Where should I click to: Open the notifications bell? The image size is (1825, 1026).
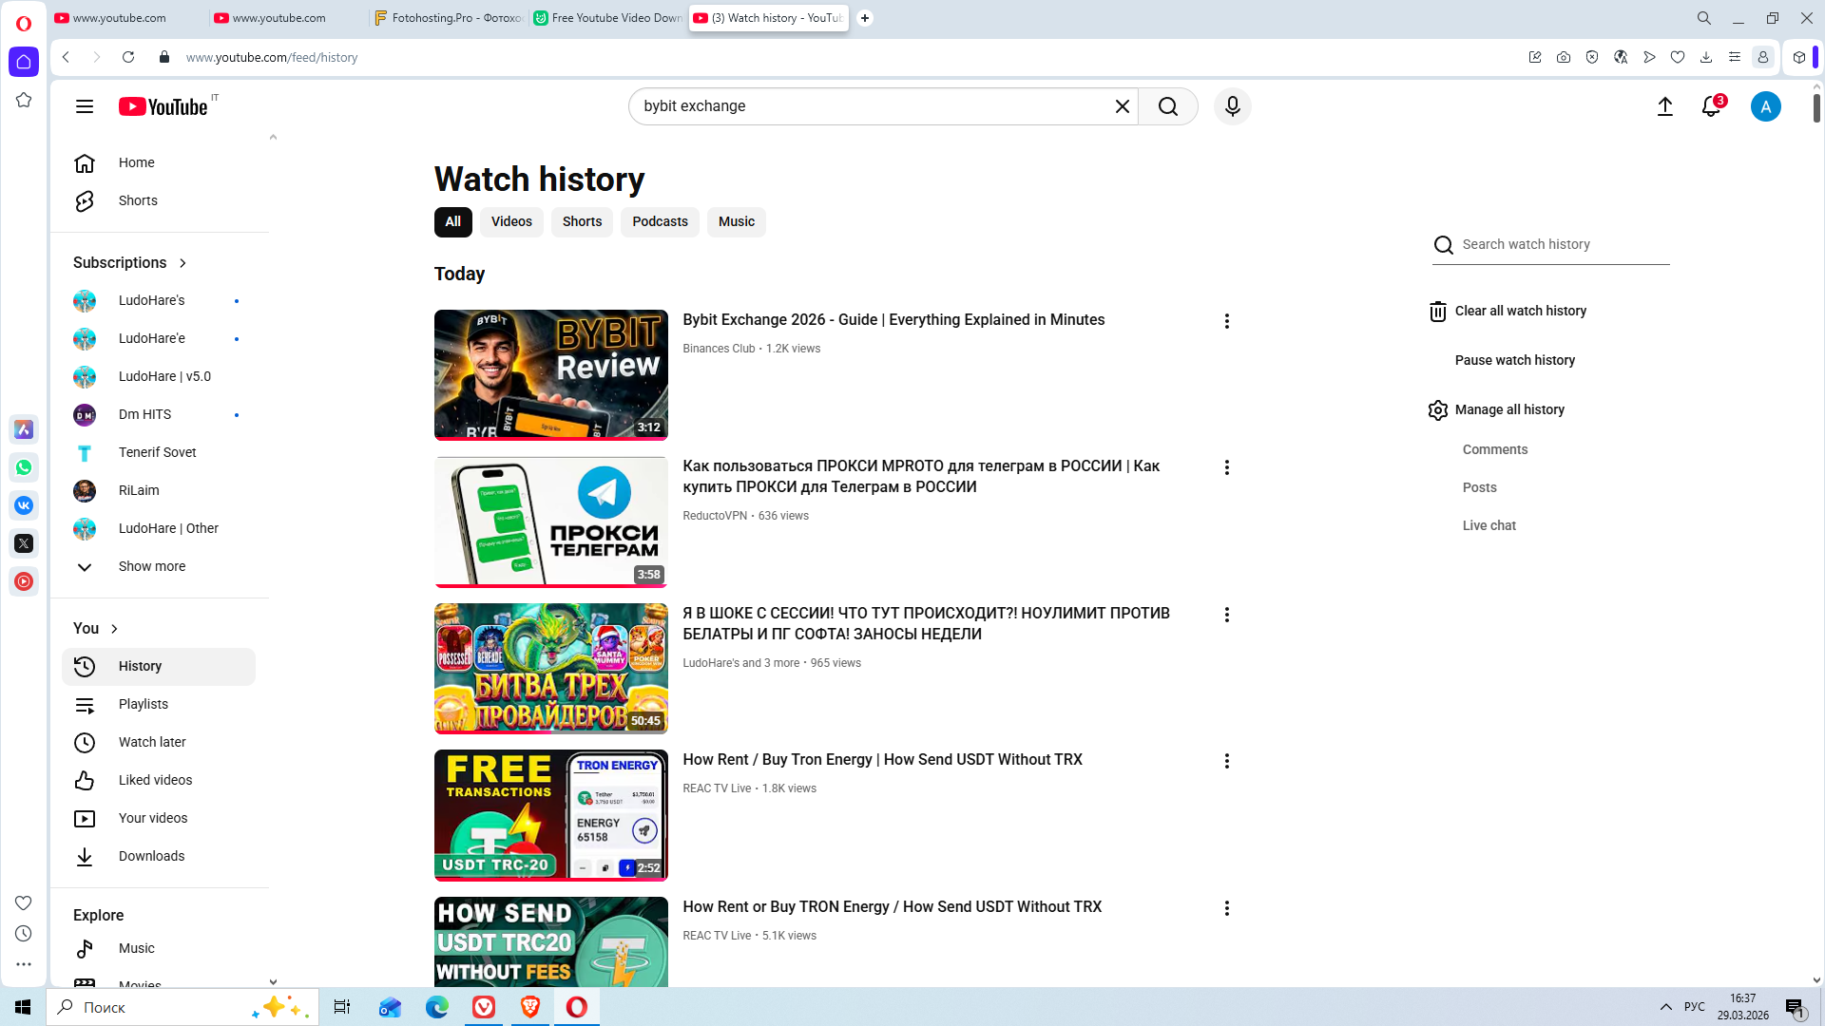coord(1711,106)
